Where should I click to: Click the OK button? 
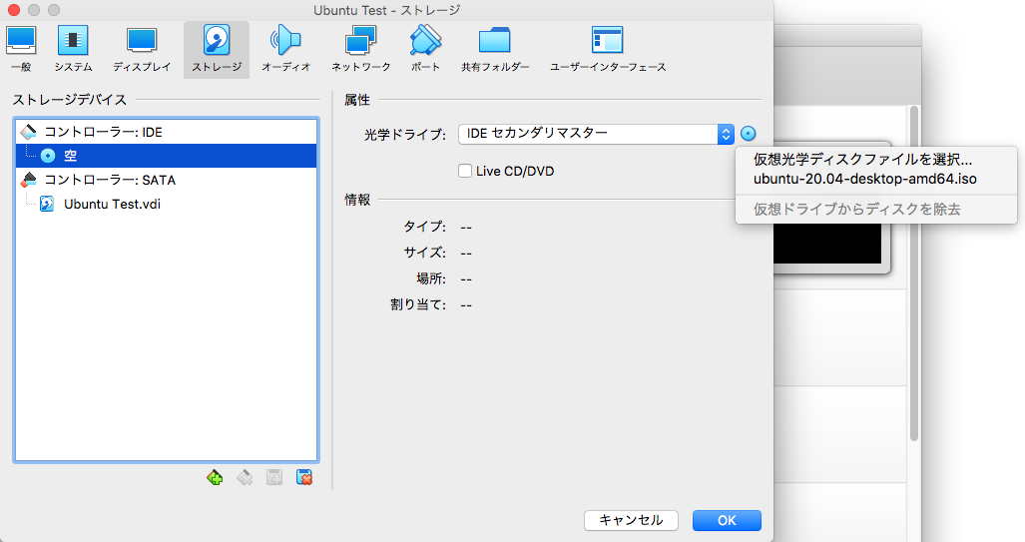(x=727, y=520)
